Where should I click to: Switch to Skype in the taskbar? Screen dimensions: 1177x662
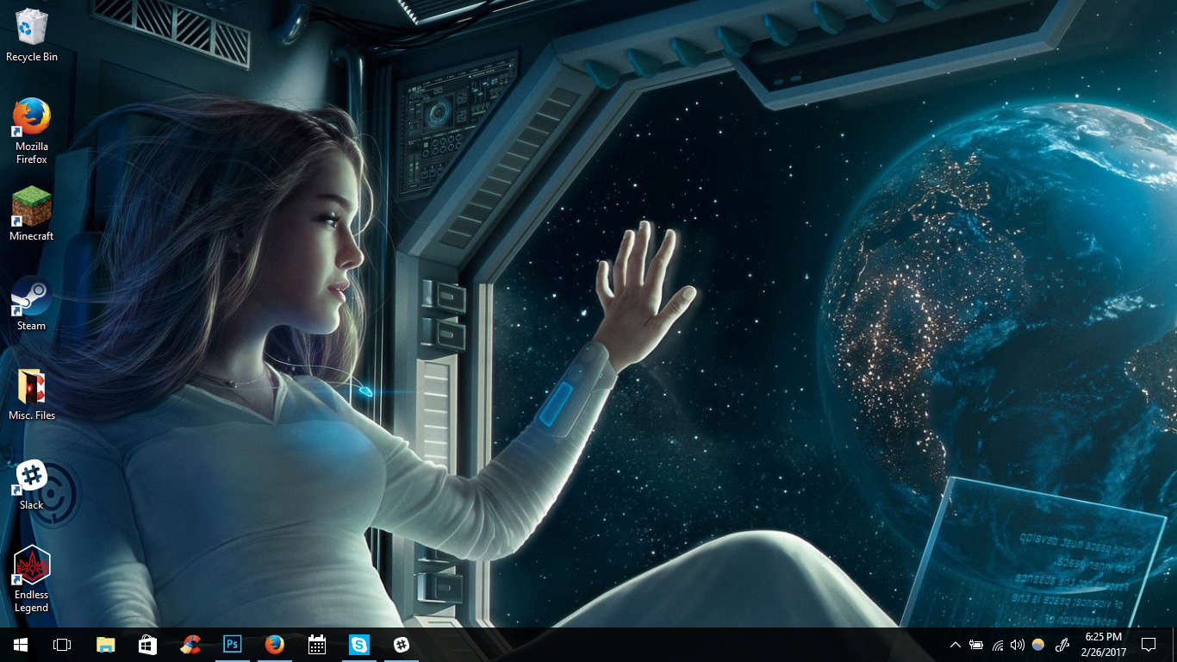(358, 645)
